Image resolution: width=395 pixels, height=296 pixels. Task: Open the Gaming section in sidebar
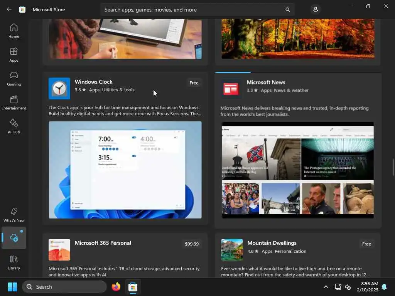14,79
